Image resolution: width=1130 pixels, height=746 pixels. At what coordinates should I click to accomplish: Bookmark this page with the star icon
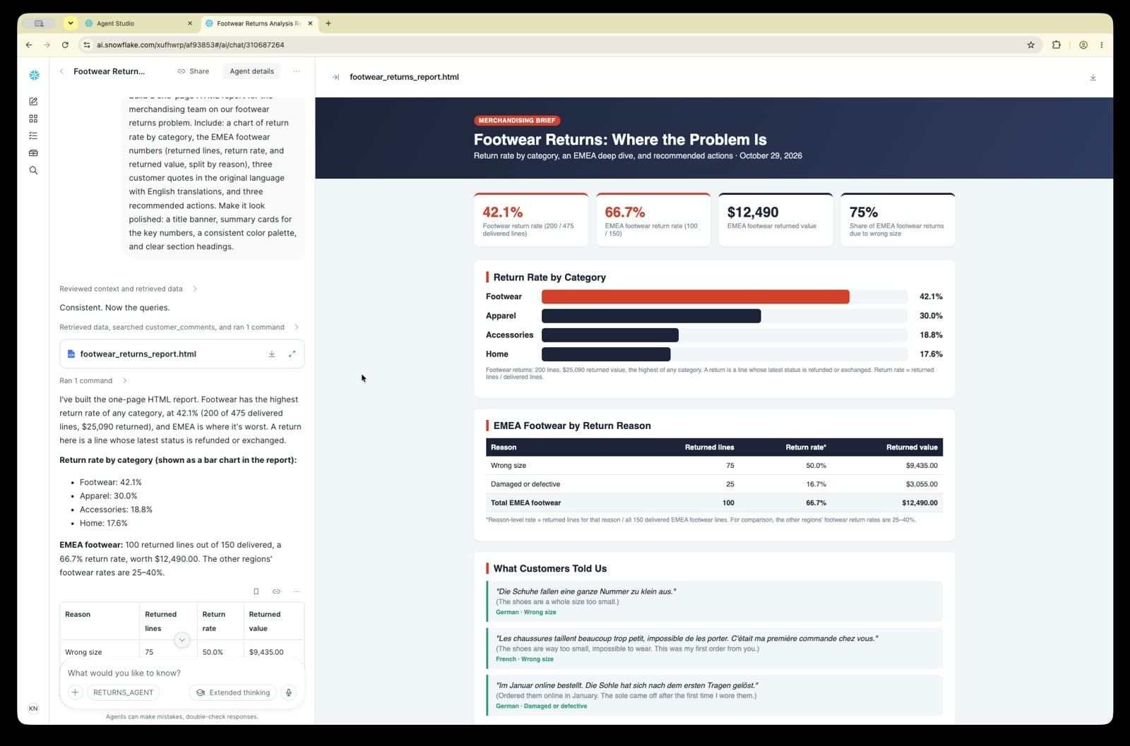click(x=1030, y=44)
